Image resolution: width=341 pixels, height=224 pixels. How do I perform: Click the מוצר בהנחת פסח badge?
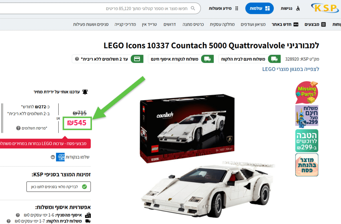click(307, 165)
